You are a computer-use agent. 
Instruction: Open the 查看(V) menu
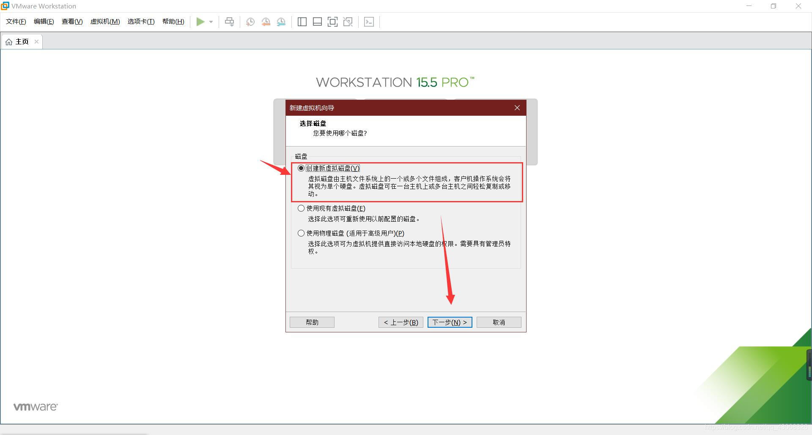coord(72,22)
